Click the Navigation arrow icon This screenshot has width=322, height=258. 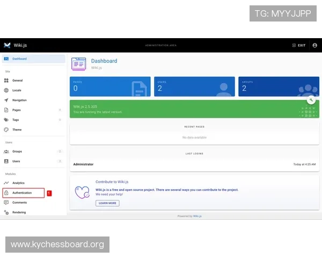point(6,100)
